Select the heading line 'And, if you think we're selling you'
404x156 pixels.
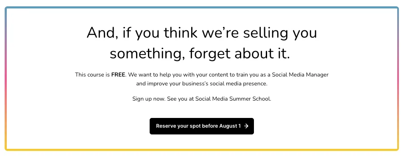coord(202,33)
